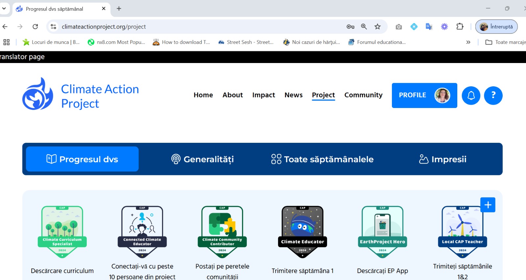
Task: Expand the hidden bookmarks chevron
Action: click(468, 42)
